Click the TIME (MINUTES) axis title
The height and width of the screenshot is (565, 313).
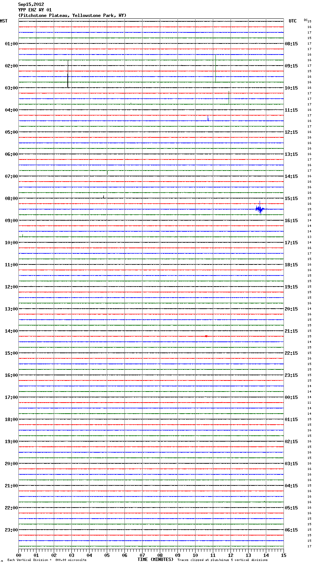pos(155,559)
